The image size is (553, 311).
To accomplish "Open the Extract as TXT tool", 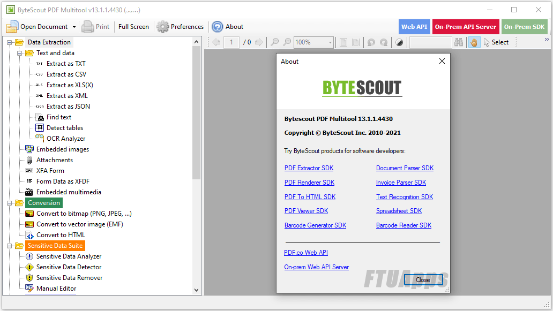I will click(65, 64).
